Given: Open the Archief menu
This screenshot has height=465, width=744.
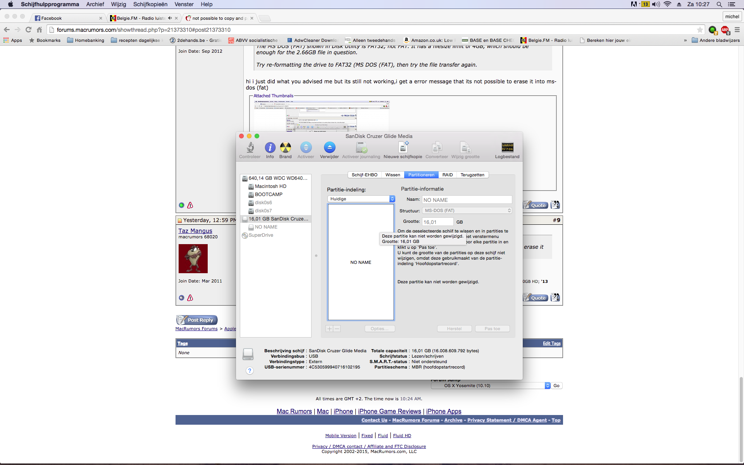Looking at the screenshot, I should [95, 4].
